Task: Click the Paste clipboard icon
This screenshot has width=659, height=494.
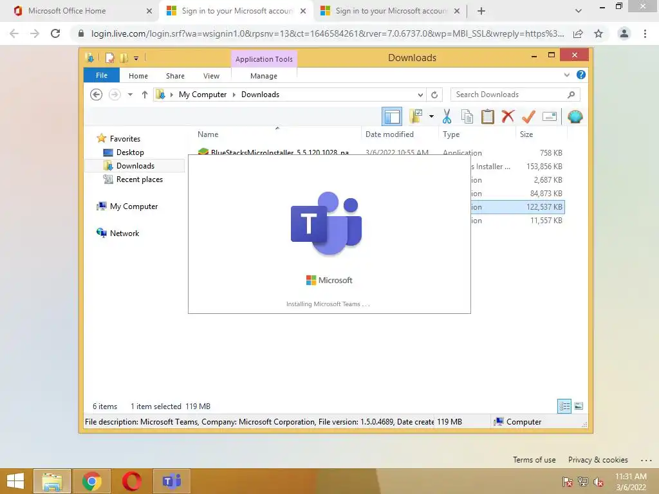Action: coord(488,116)
